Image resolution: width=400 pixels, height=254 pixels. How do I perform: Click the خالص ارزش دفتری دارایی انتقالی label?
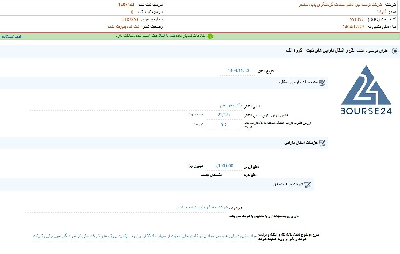pos(266,116)
